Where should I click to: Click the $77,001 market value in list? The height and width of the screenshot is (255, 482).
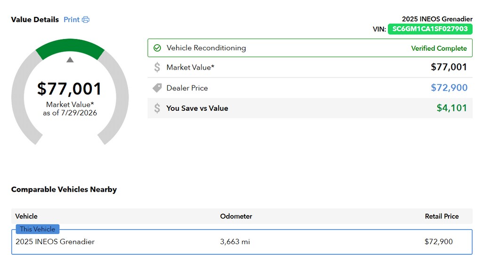coord(449,67)
